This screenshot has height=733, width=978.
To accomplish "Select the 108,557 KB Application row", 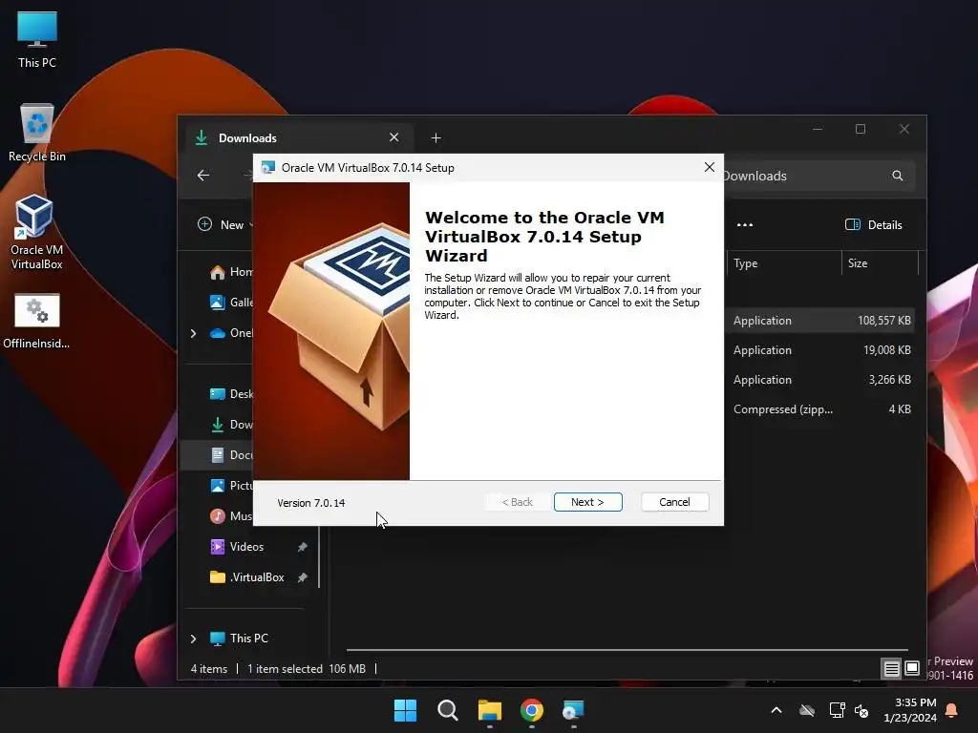I will pos(819,321).
